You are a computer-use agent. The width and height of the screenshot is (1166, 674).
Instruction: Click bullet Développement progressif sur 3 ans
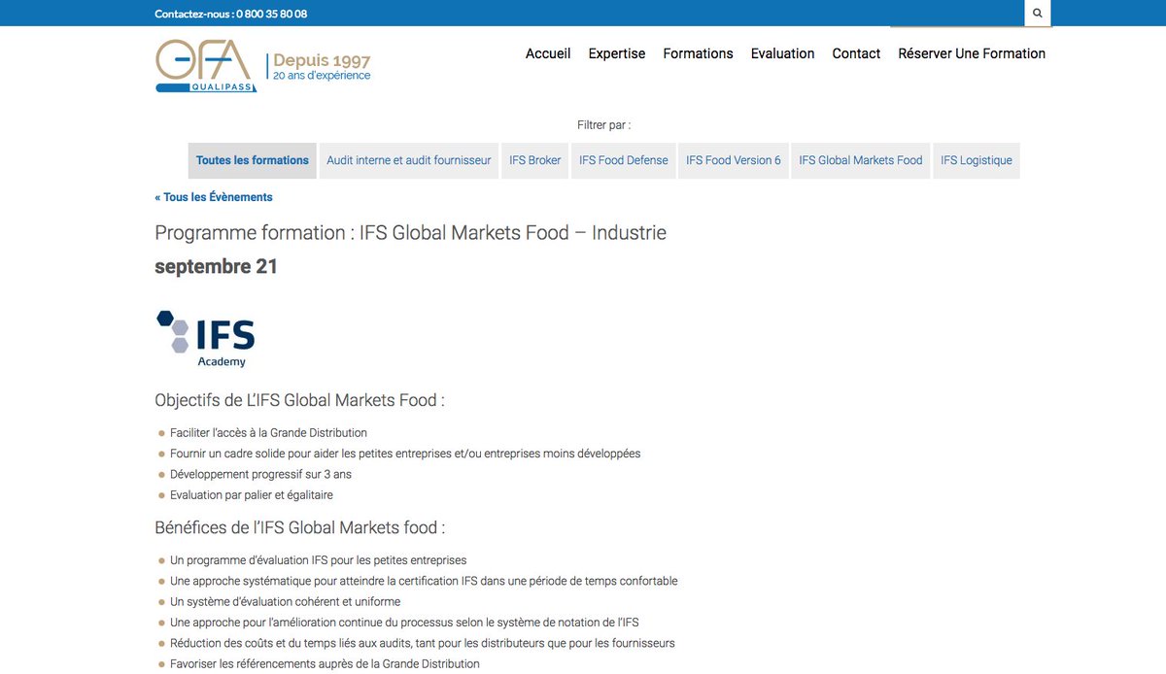click(x=260, y=474)
